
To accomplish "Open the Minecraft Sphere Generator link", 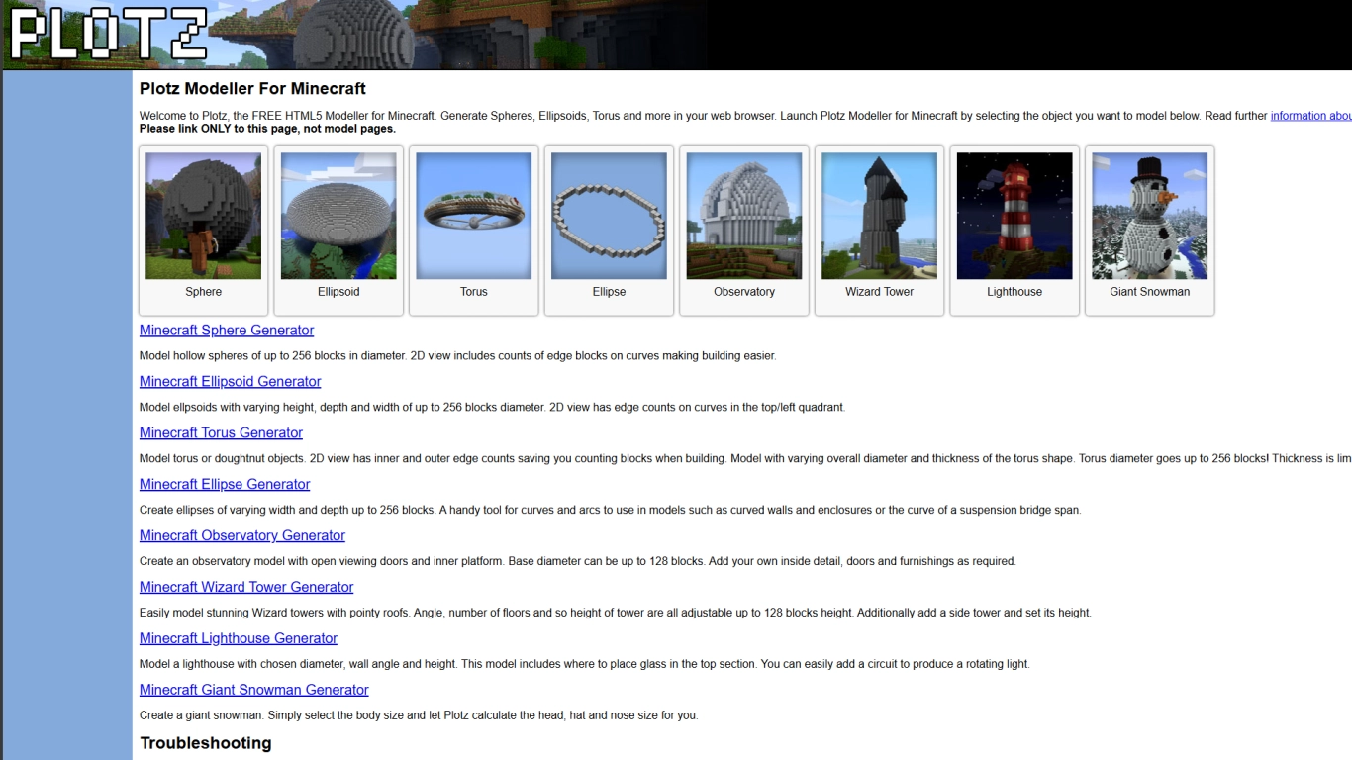I will (x=226, y=330).
